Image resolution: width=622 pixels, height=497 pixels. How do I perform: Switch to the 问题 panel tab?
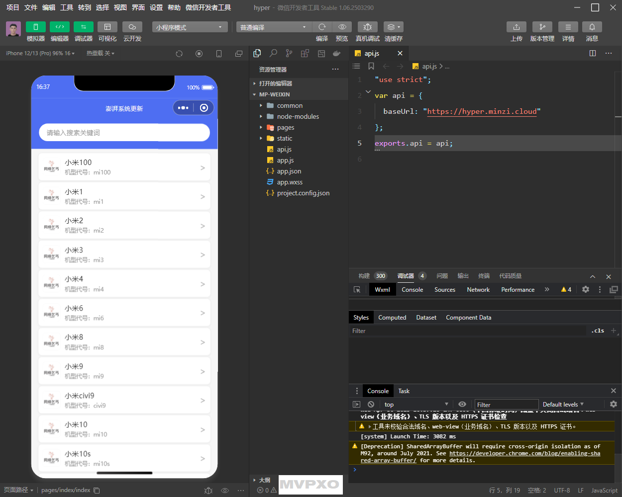coord(442,276)
